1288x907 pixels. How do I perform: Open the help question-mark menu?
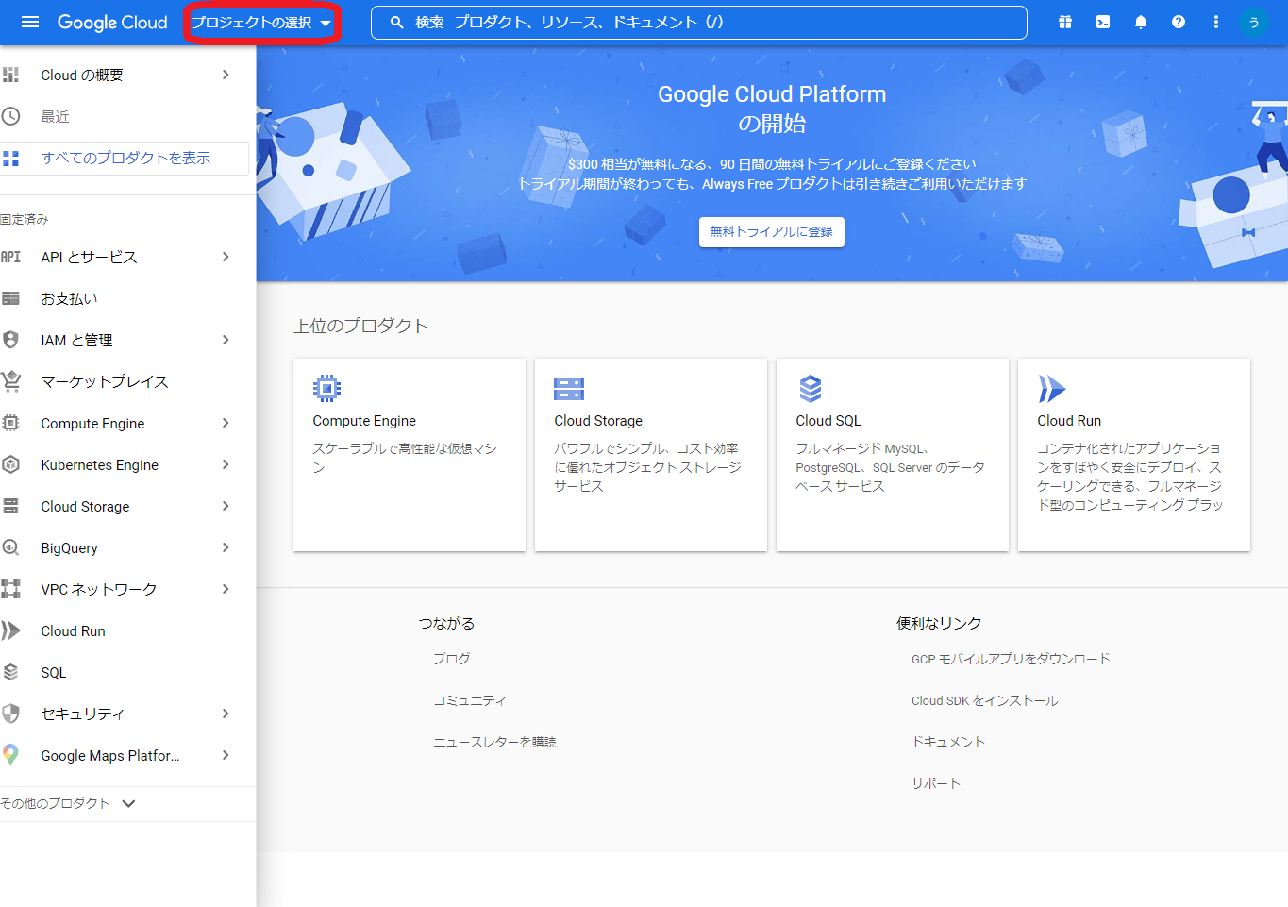point(1178,22)
